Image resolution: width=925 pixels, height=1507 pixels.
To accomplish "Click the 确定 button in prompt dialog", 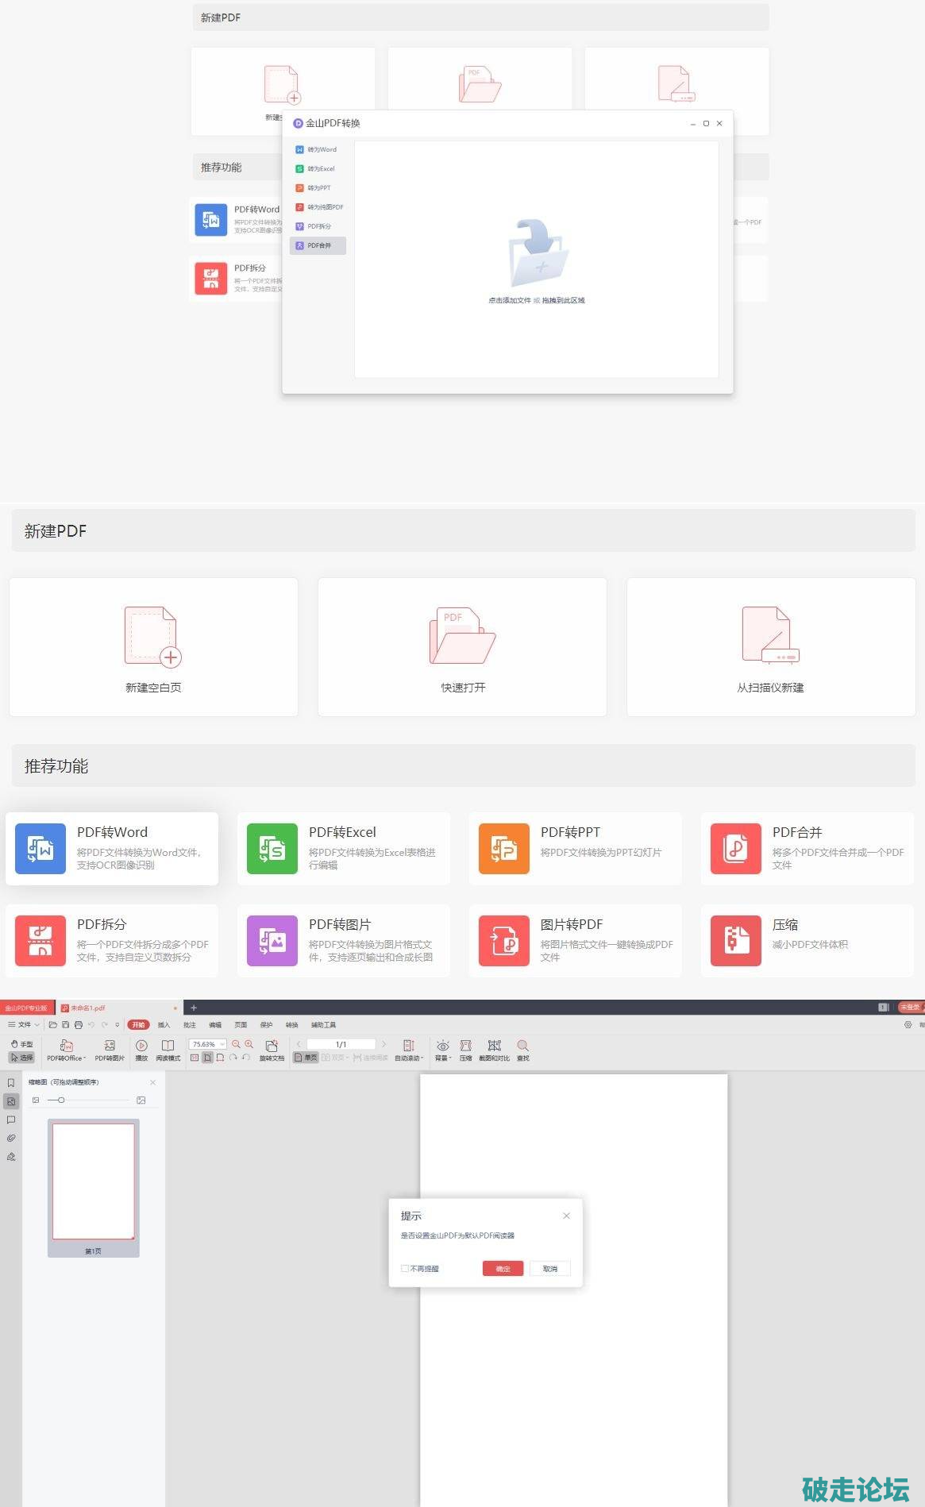I will coord(503,1269).
